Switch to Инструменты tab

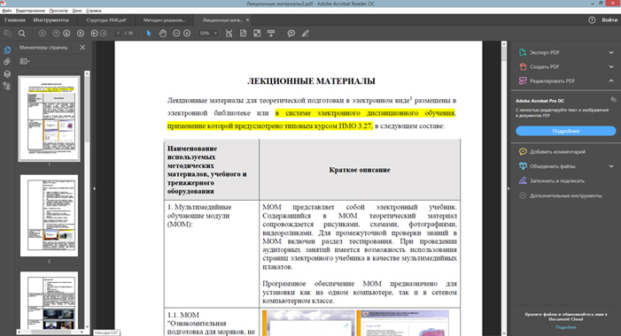click(50, 19)
